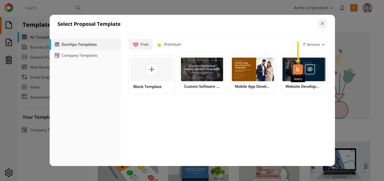
Task: Click the orange create new plus button
Action: (x=354, y=8)
